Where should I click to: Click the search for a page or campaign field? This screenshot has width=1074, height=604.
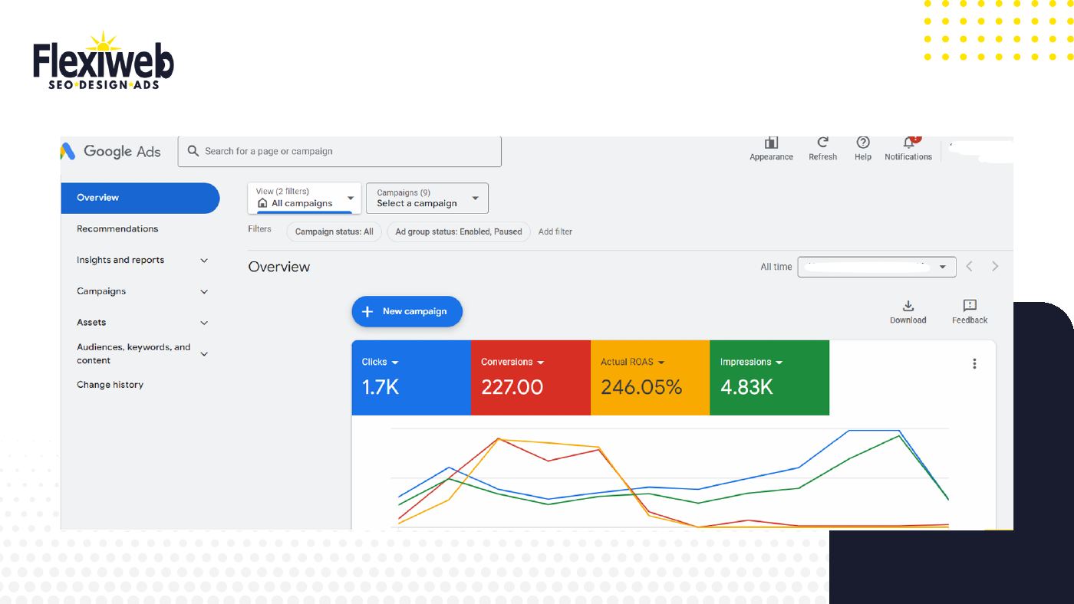(x=340, y=151)
